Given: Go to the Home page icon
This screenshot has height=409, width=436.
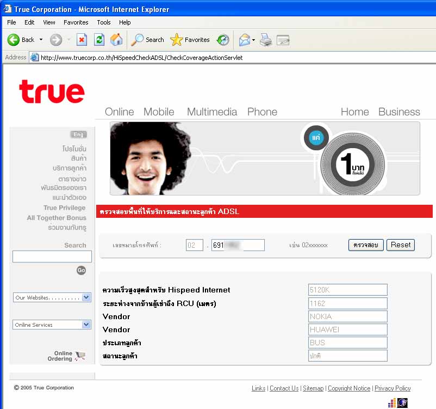Looking at the screenshot, I should pos(116,40).
